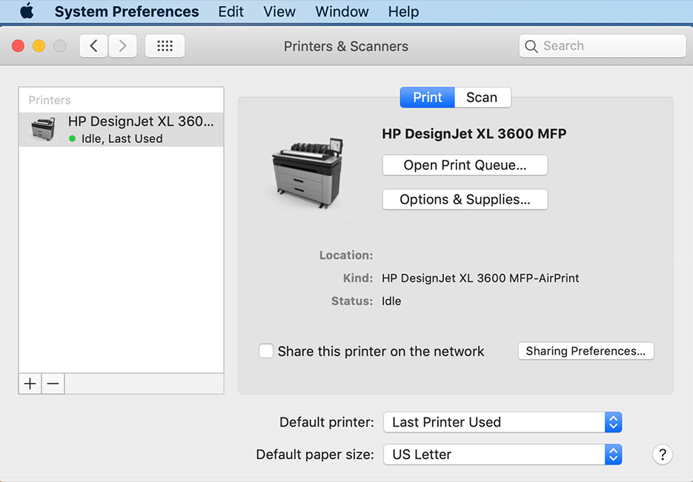Click the search magnifier icon

pyautogui.click(x=531, y=45)
